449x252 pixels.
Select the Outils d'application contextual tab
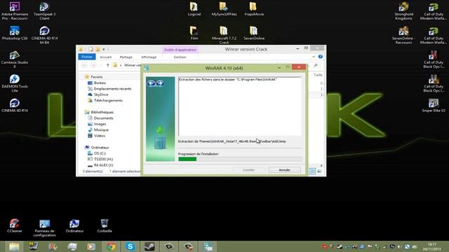[x=180, y=50]
